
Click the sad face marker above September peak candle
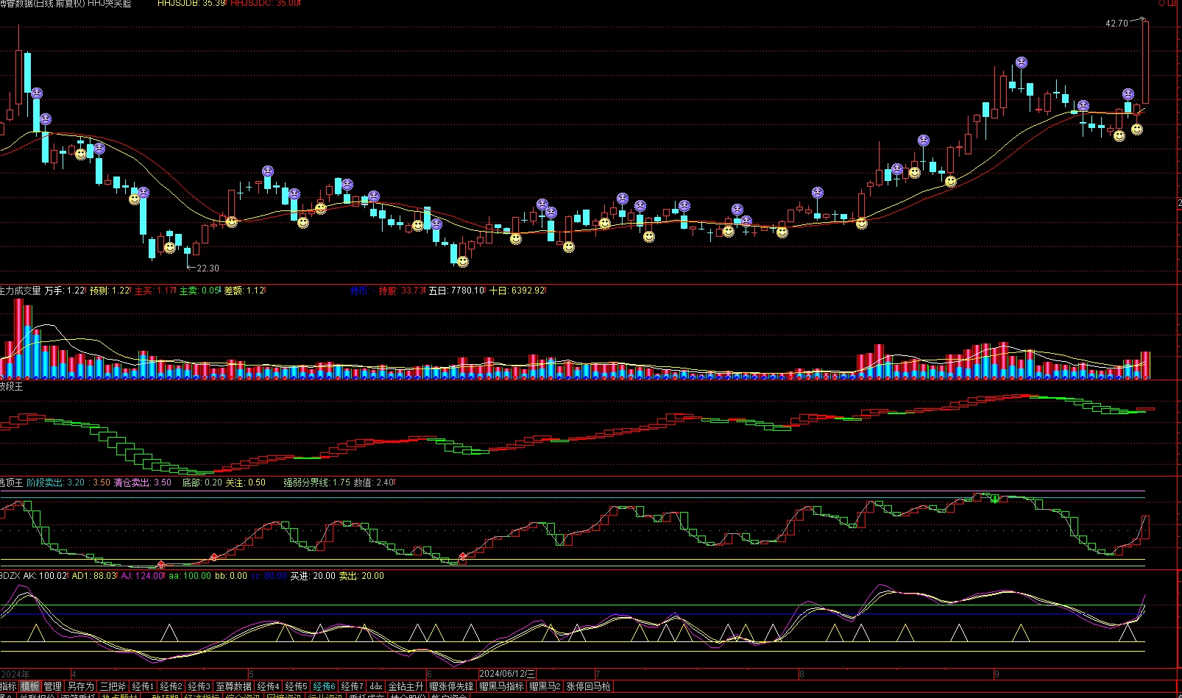click(1022, 63)
